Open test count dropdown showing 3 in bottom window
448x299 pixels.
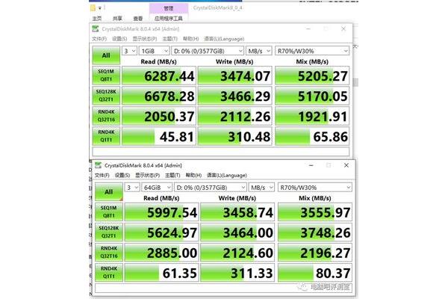point(132,188)
